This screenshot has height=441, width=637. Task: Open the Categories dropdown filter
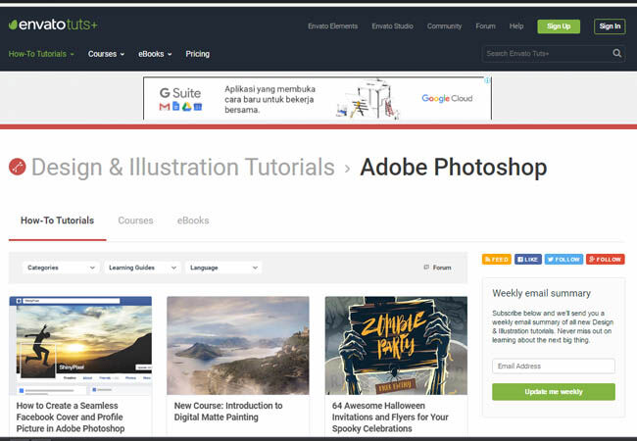point(61,268)
